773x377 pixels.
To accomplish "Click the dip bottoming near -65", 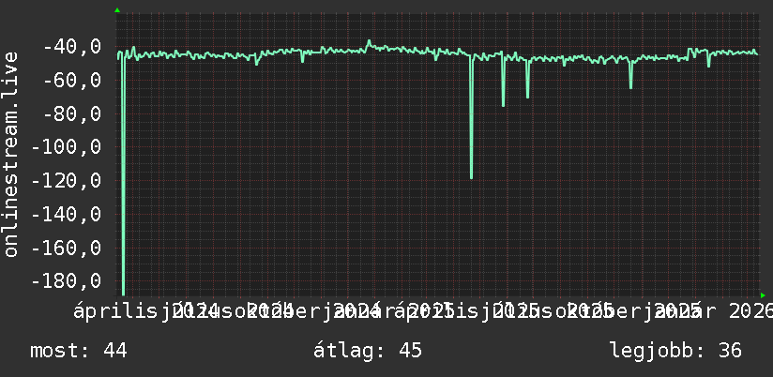I will pyautogui.click(x=630, y=86).
